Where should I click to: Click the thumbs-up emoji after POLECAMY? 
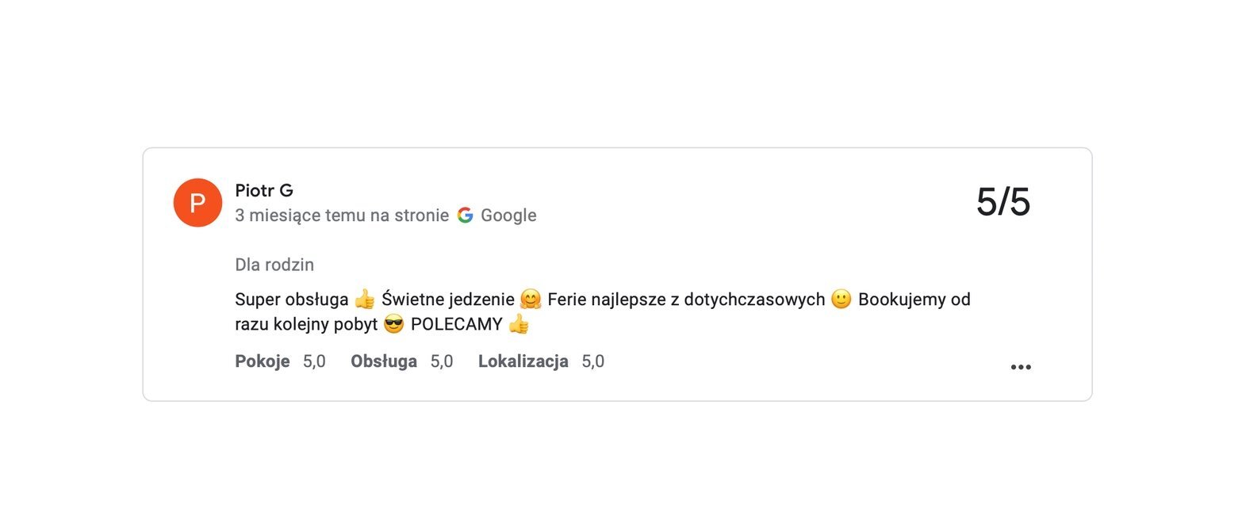point(519,324)
